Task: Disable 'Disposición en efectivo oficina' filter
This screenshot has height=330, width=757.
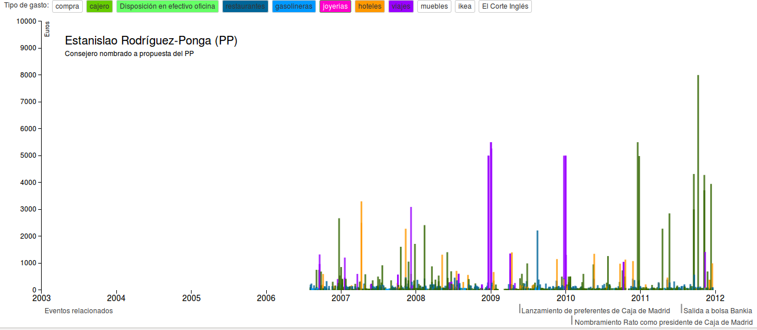Action: 167,6
